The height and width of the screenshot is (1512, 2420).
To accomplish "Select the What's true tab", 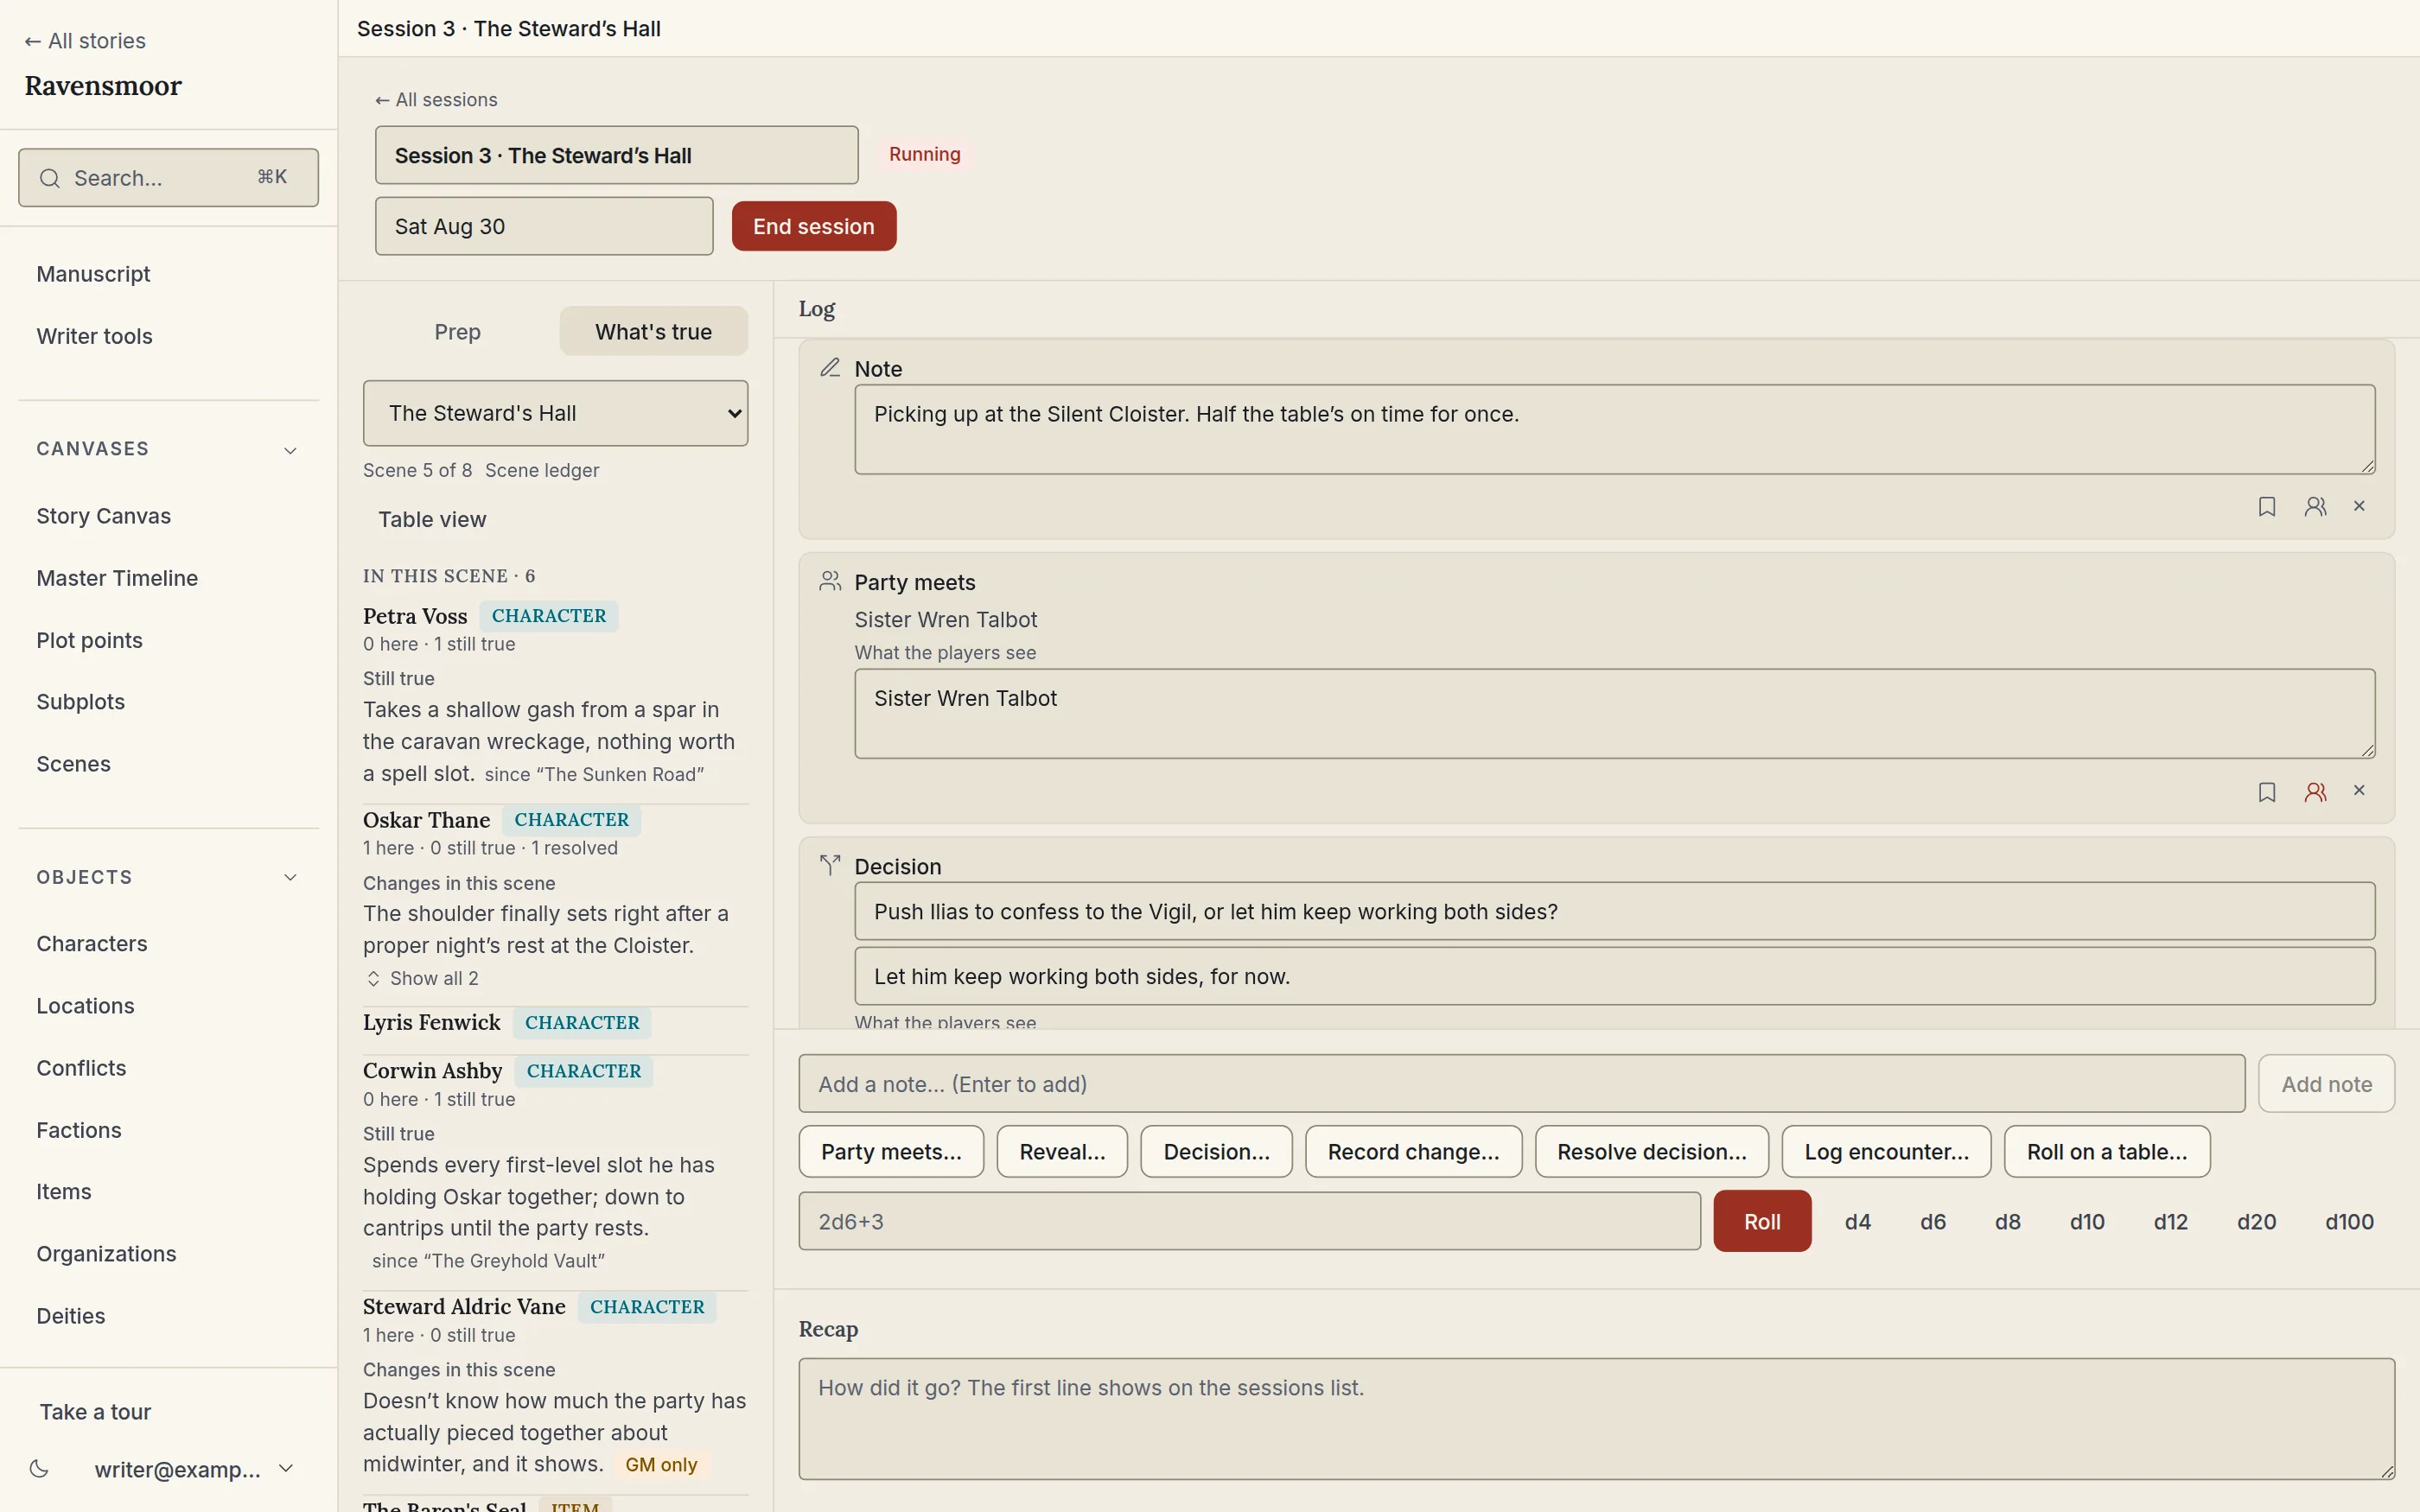I will pyautogui.click(x=653, y=331).
